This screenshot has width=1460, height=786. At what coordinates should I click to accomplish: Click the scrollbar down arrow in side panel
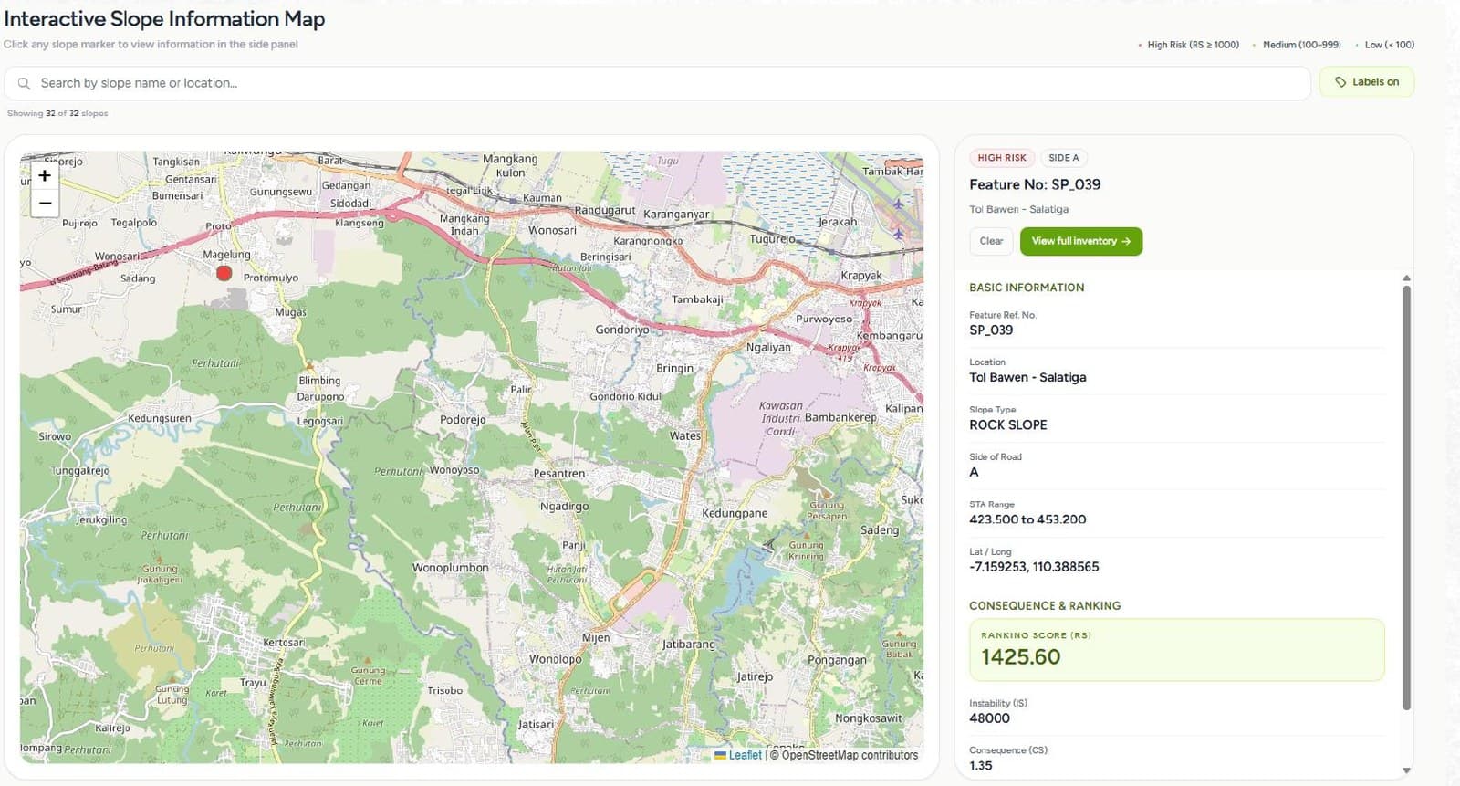pos(1406,770)
